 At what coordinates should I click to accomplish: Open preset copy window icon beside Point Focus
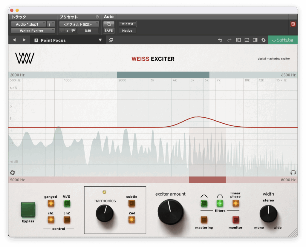click(111, 40)
